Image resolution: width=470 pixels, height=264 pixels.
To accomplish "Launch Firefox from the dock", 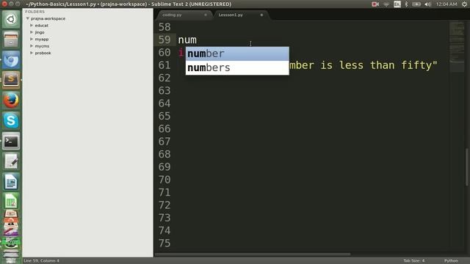I will click(11, 100).
